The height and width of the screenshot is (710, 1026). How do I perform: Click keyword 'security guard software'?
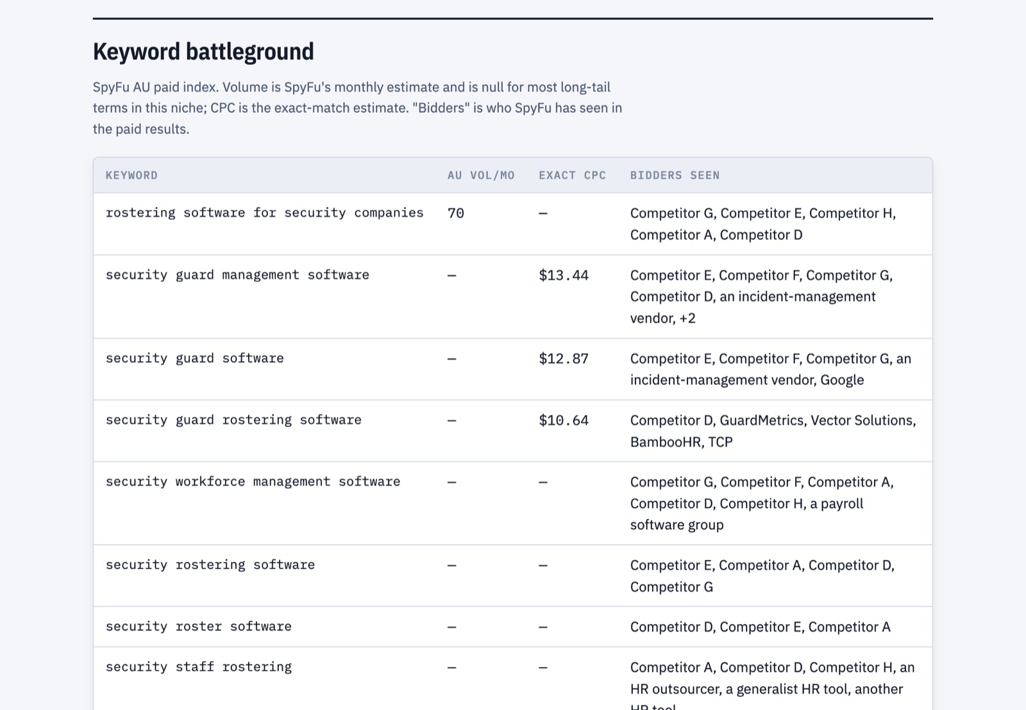pos(194,359)
